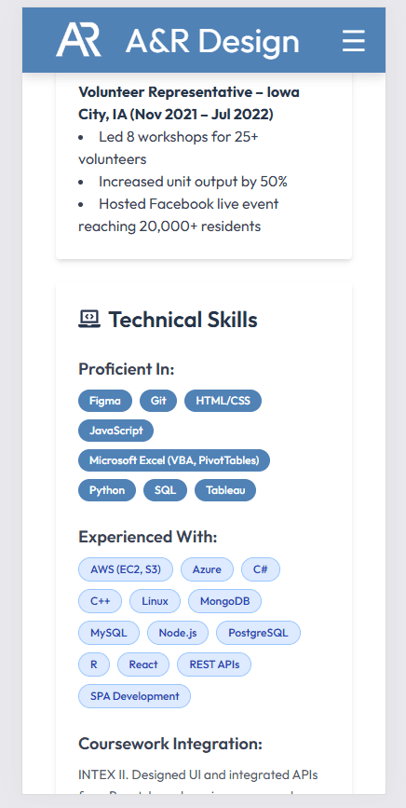Image resolution: width=406 pixels, height=808 pixels.
Task: Click the Technical Skills heading
Action: coord(183,320)
